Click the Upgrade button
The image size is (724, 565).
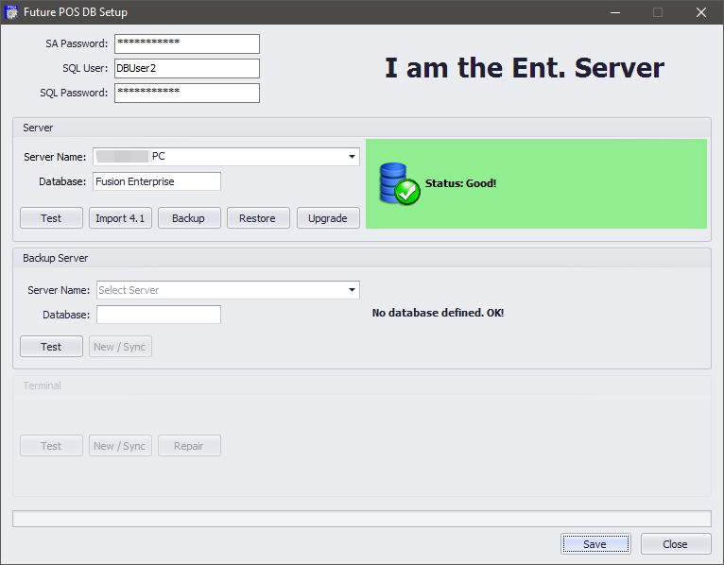click(x=328, y=218)
